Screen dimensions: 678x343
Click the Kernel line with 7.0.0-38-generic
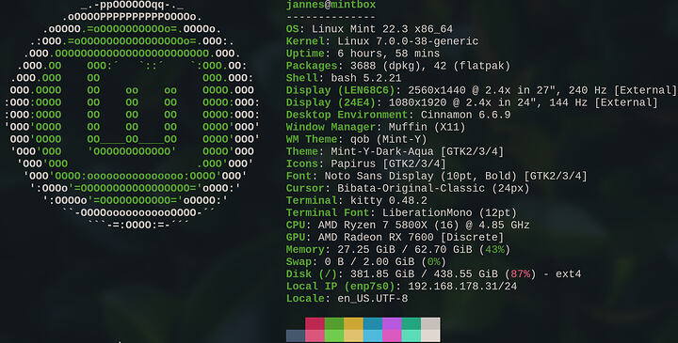coord(382,41)
